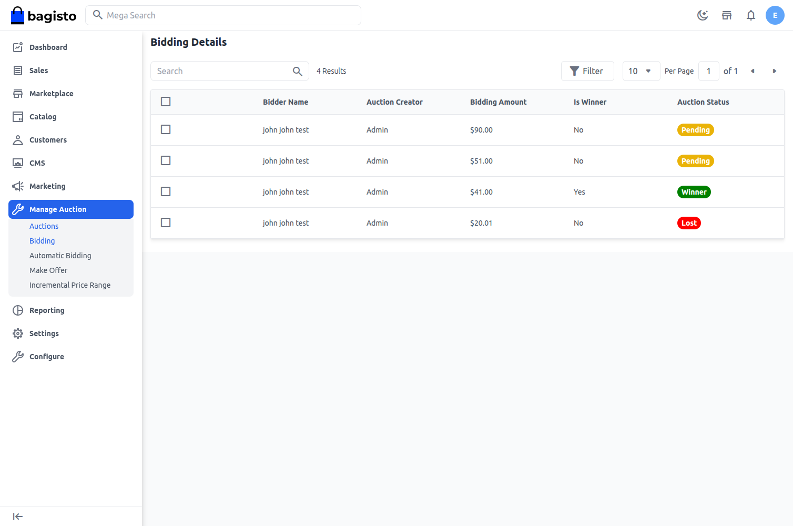This screenshot has height=526, width=793.
Task: Select the checkbox for the $90.00 bid row
Action: coord(166,129)
